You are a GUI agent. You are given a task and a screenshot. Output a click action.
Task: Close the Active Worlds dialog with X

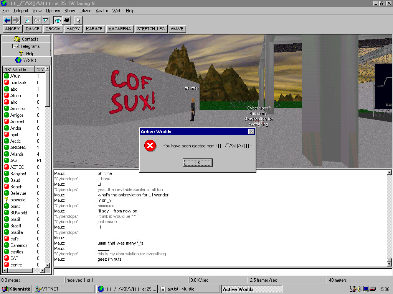(x=251, y=132)
